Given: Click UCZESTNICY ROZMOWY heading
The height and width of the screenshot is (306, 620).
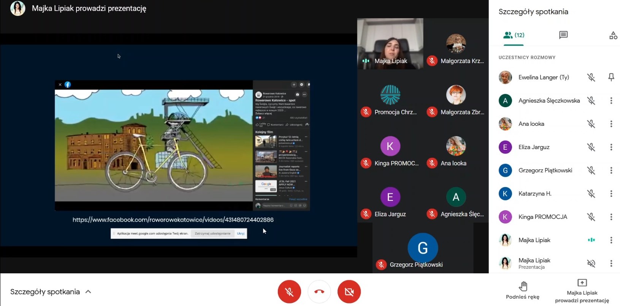Looking at the screenshot, I should [x=527, y=57].
